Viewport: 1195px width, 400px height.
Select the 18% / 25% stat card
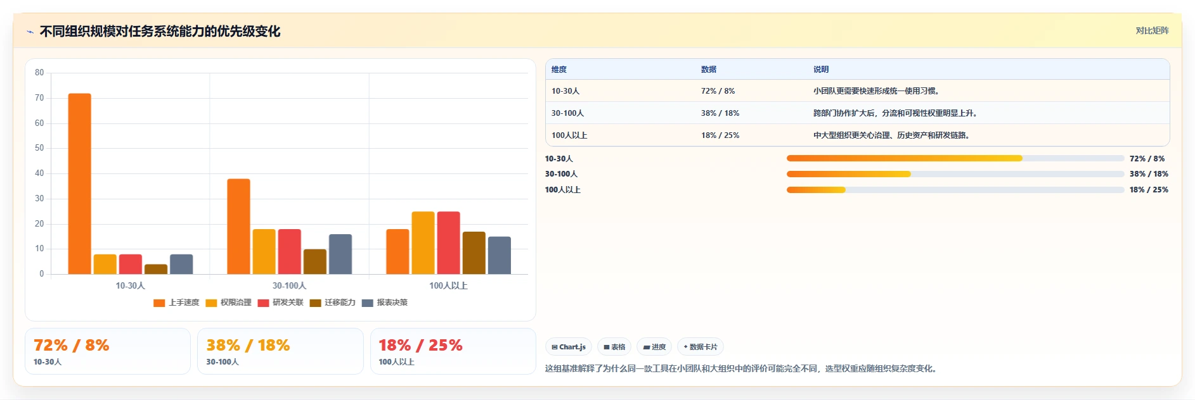453,351
